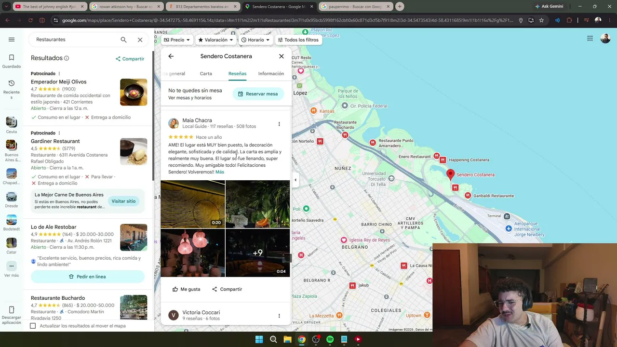Screen dimensions: 617x347
Task: Open Emperador Meiji Olivos result photo
Action: (x=134, y=92)
